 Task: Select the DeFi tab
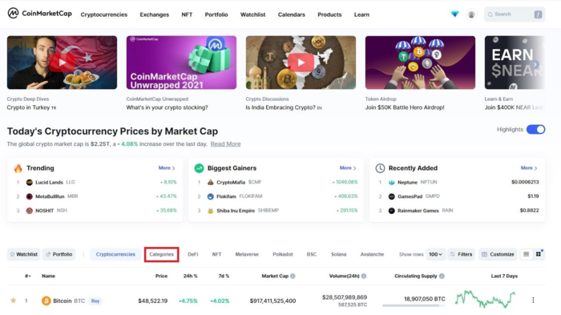[x=193, y=254]
